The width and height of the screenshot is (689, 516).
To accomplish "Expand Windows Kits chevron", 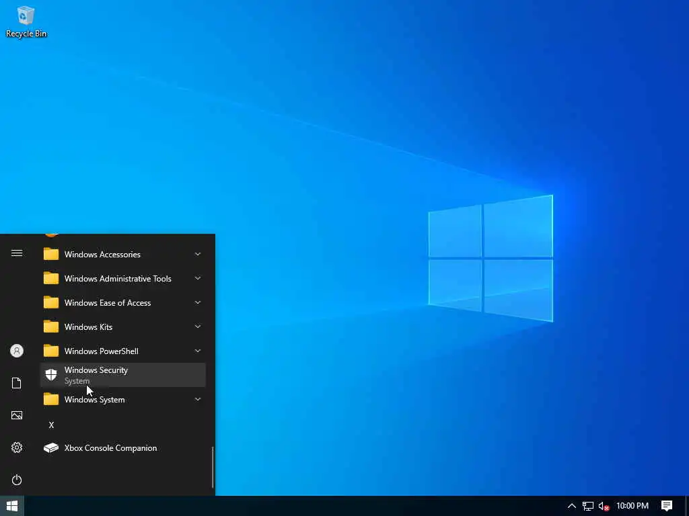I will [x=198, y=327].
